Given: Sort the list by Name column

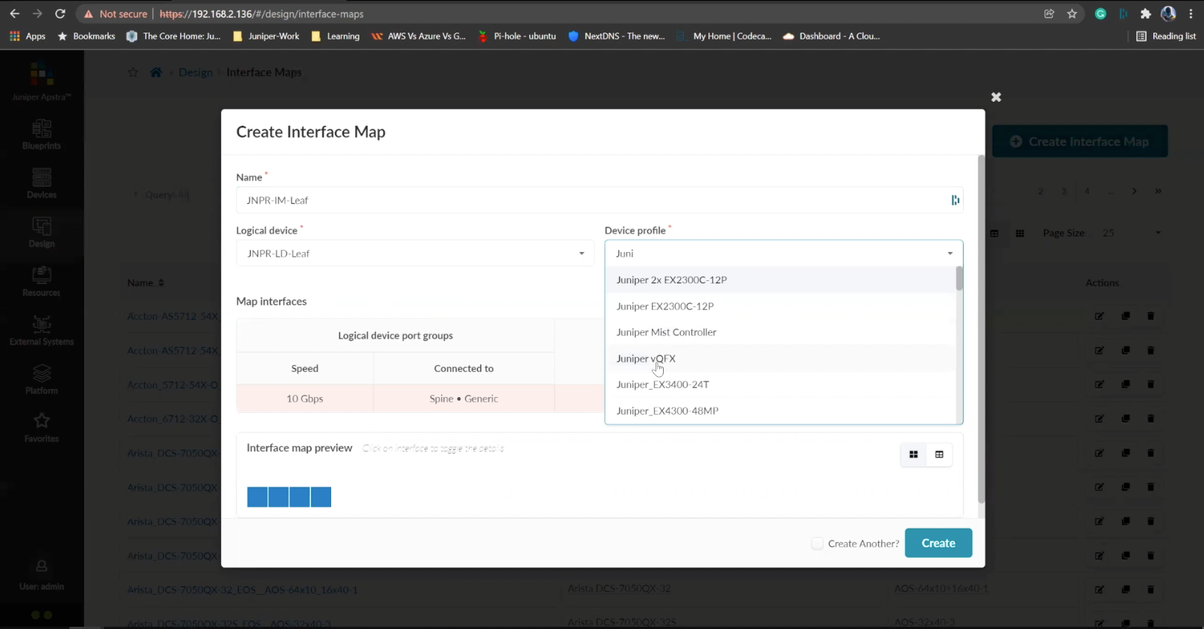Looking at the screenshot, I should [x=146, y=283].
